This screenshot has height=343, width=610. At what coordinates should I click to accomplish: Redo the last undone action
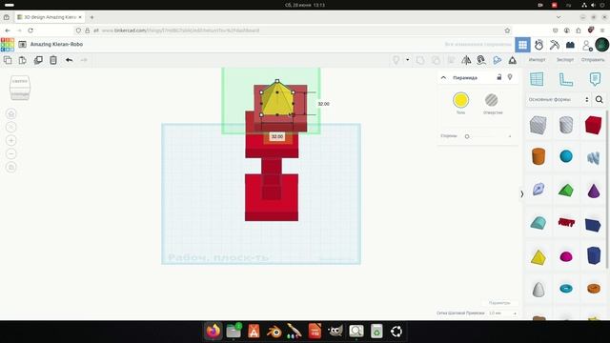click(x=84, y=60)
